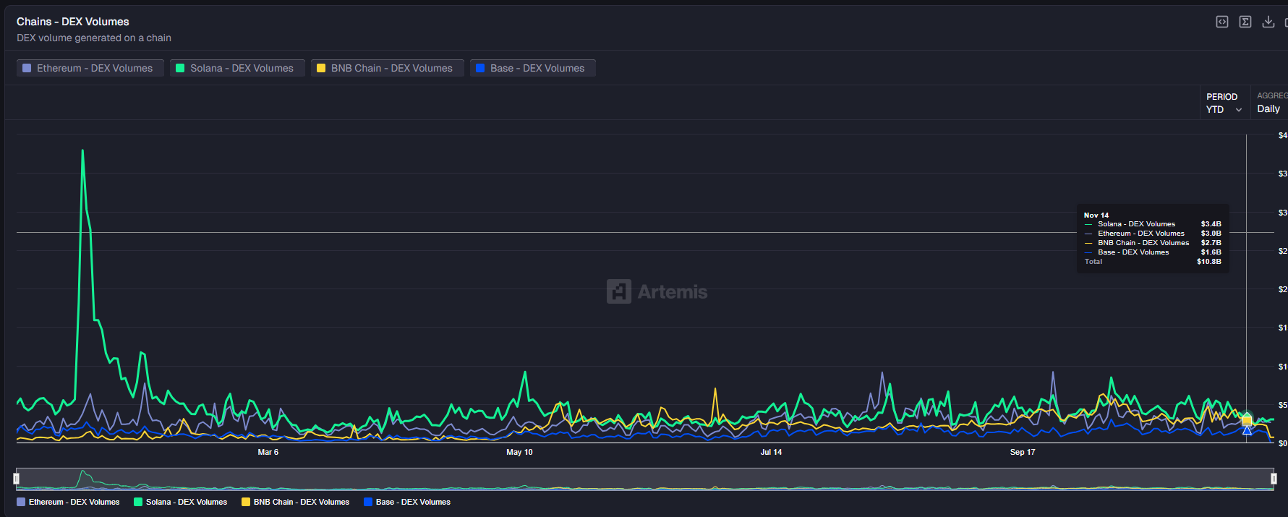Screen dimensions: 1288x517
Task: Click the embed code icon
Action: (x=1222, y=22)
